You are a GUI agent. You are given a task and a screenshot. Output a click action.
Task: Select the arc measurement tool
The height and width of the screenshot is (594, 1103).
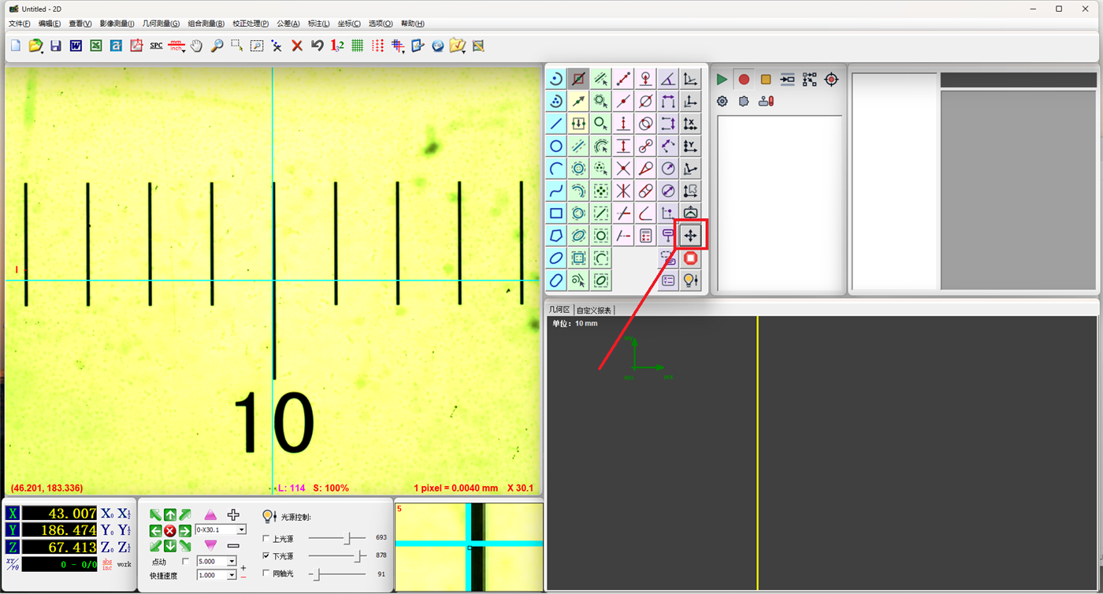[556, 169]
